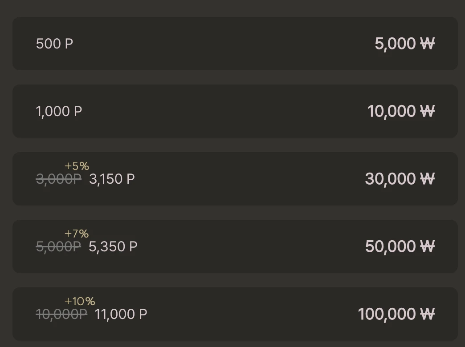Click the 10,000 ₩ price
Viewport: 465px width, 347px height.
(x=401, y=111)
